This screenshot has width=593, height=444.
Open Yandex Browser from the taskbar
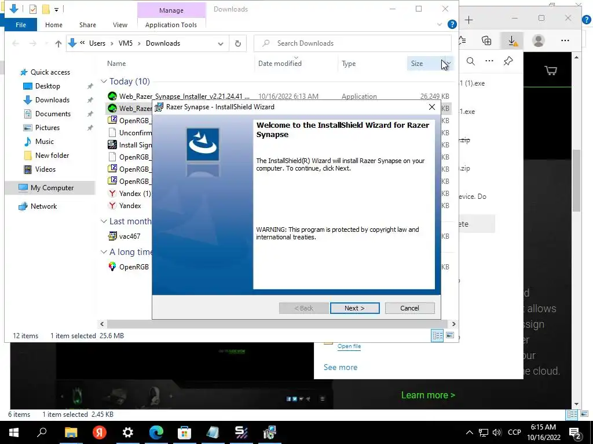pyautogui.click(x=100, y=432)
